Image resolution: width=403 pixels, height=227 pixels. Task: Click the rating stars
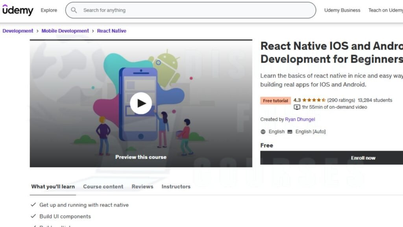(x=314, y=100)
